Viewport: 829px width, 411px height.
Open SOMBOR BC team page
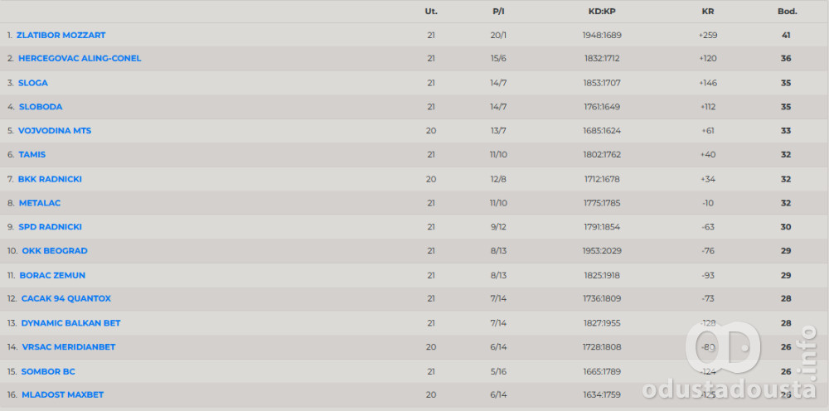pyautogui.click(x=48, y=371)
